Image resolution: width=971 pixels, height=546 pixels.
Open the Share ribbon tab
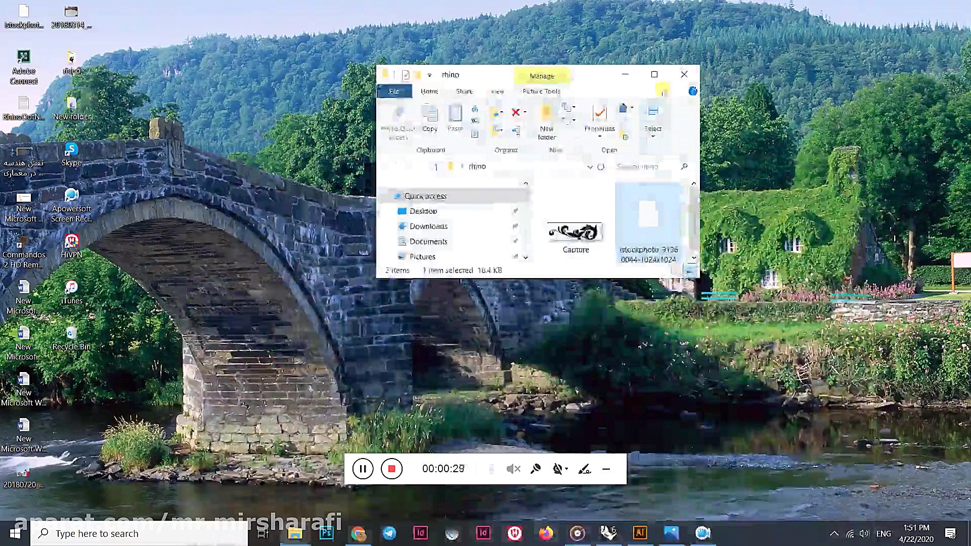click(464, 92)
